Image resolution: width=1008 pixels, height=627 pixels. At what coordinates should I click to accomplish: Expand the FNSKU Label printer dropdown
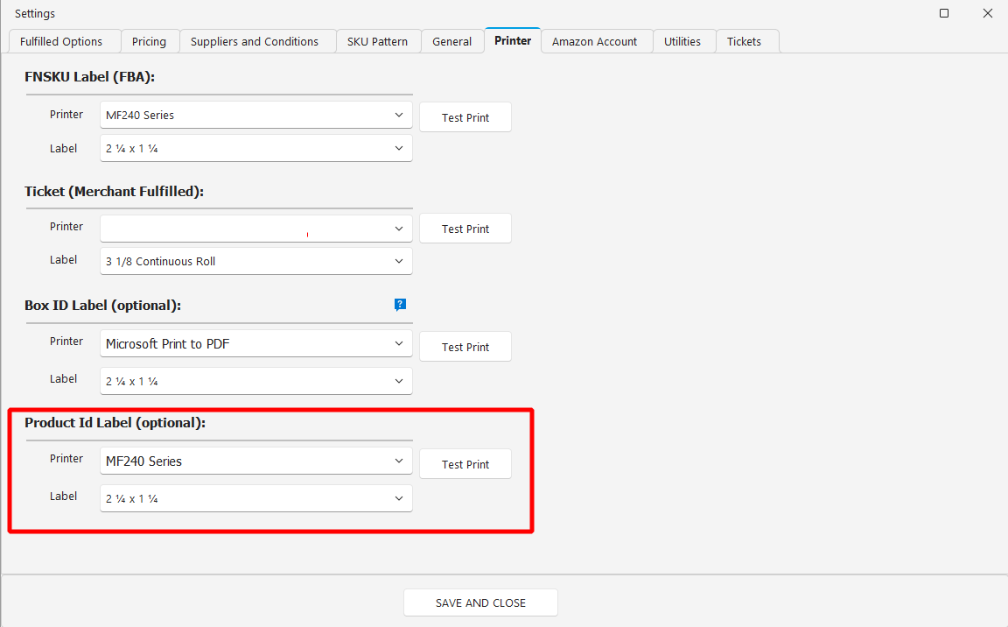click(x=255, y=115)
